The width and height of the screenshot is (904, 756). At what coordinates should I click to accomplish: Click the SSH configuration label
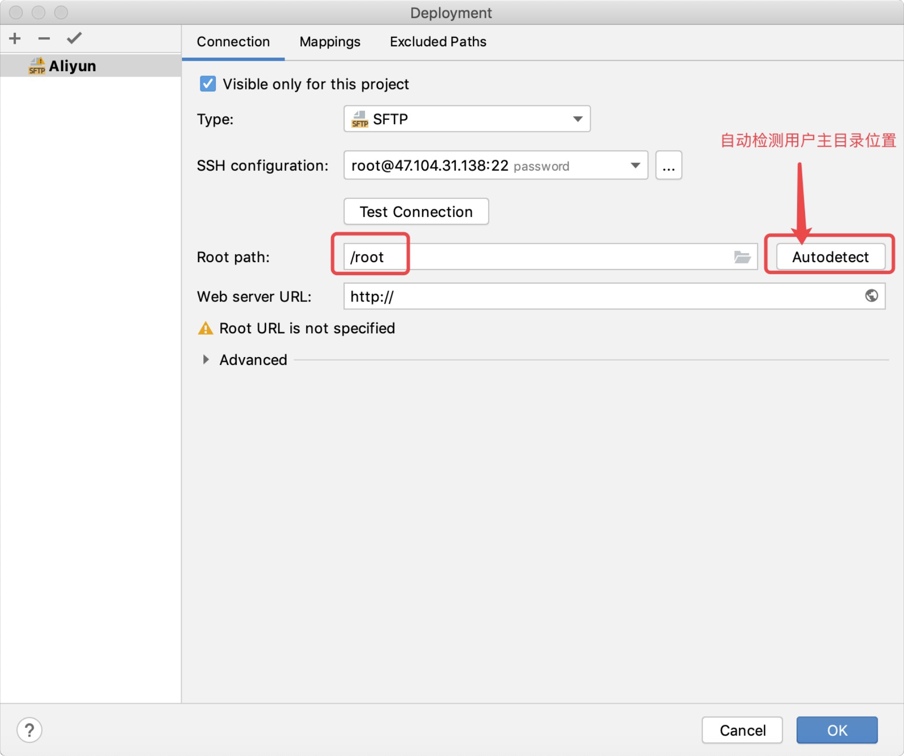(x=263, y=166)
